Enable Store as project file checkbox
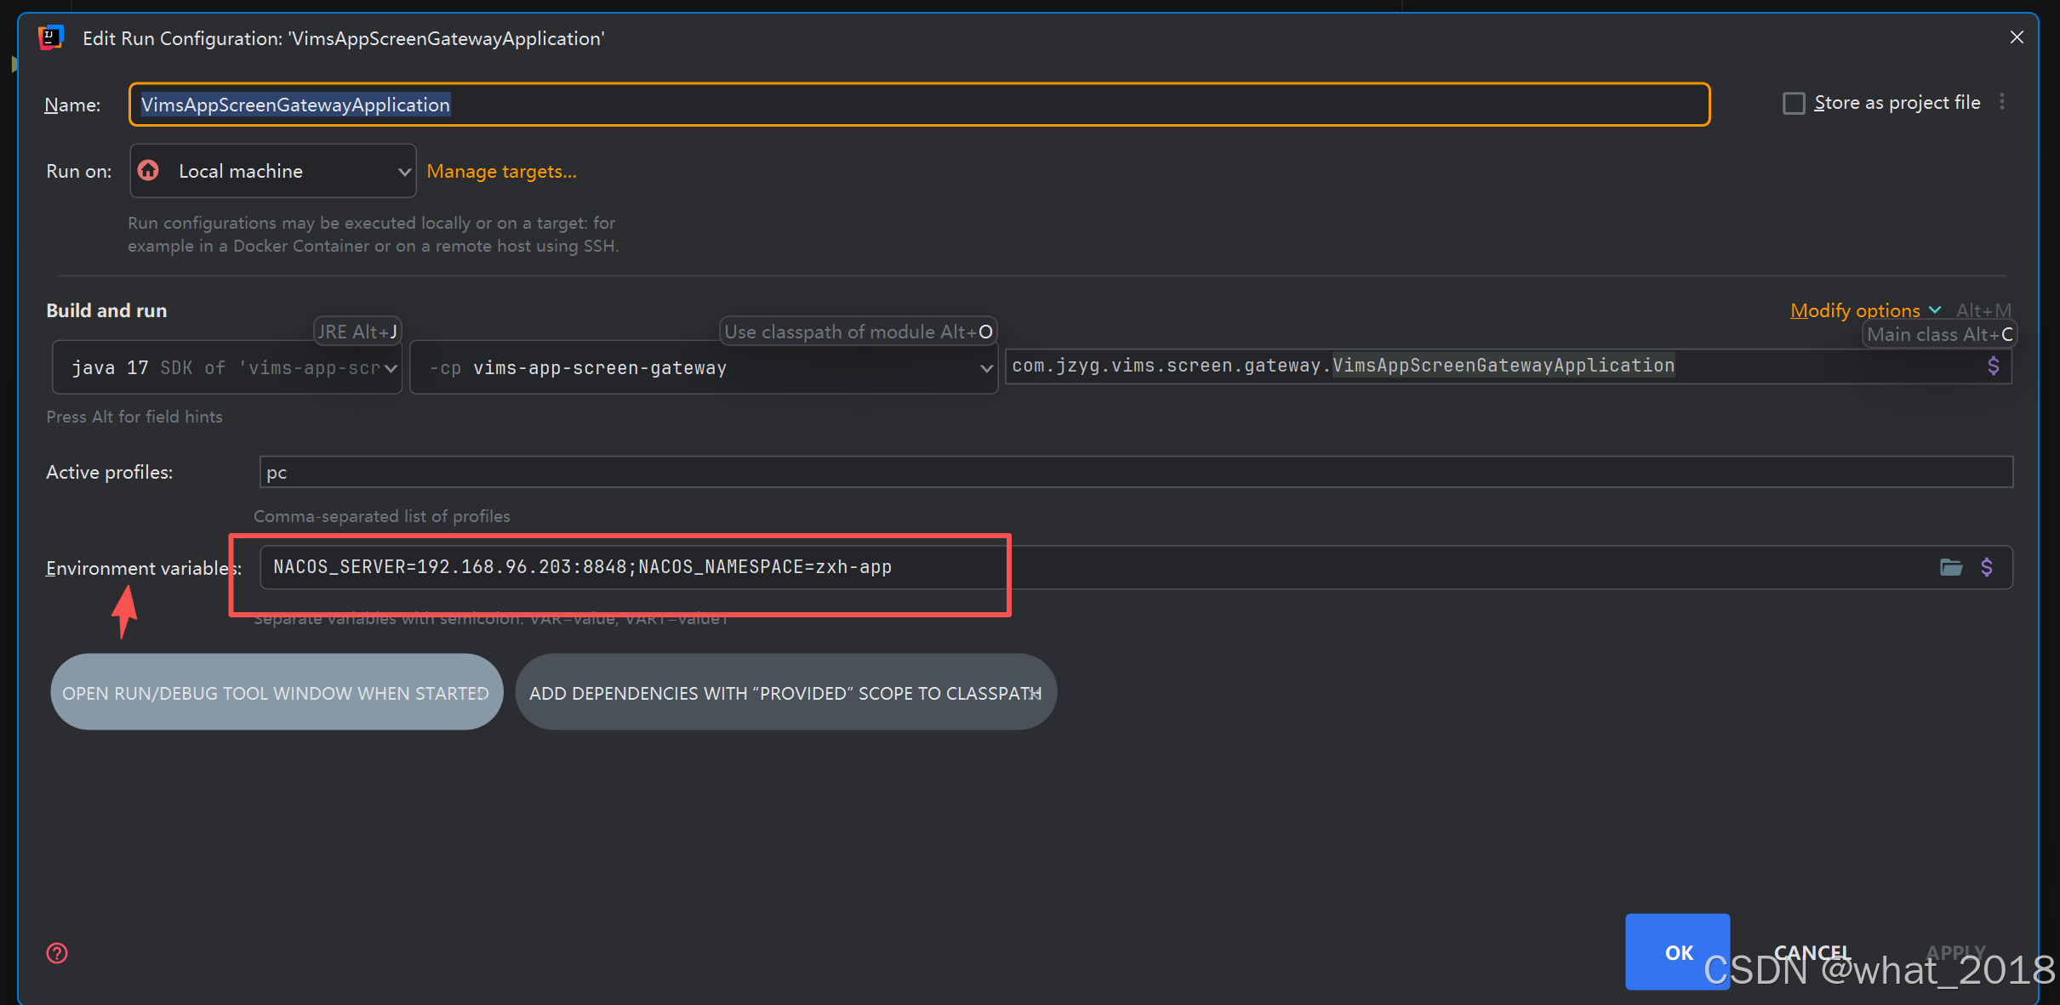2060x1005 pixels. point(1794,103)
